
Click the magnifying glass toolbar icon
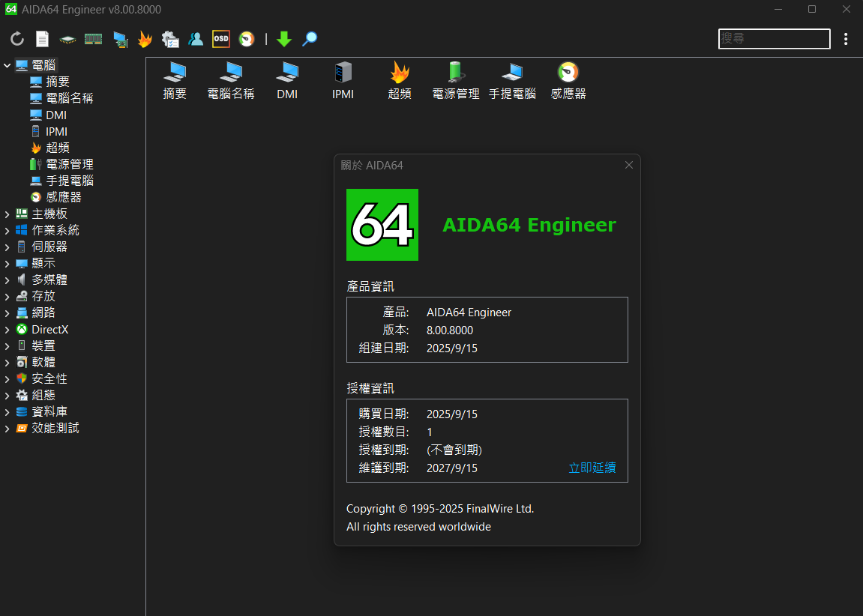click(x=310, y=39)
